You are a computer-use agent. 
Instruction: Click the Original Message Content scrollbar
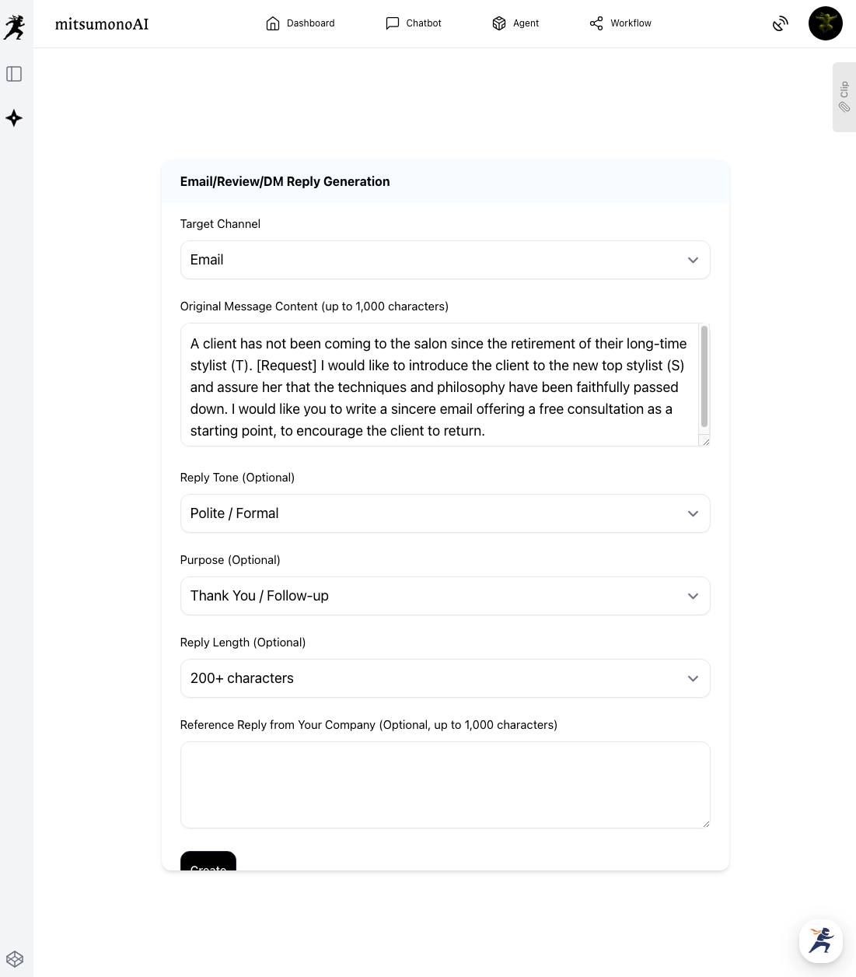pyautogui.click(x=704, y=377)
